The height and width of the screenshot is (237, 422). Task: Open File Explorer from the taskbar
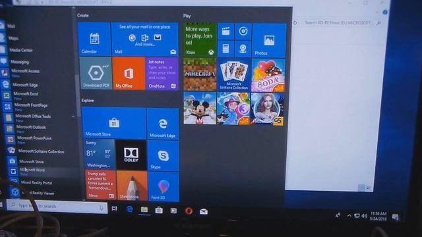[x=144, y=209]
